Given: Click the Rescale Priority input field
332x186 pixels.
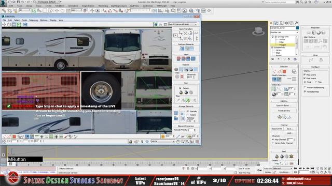Looking at the screenshot, I should pyautogui.click(x=191, y=130).
